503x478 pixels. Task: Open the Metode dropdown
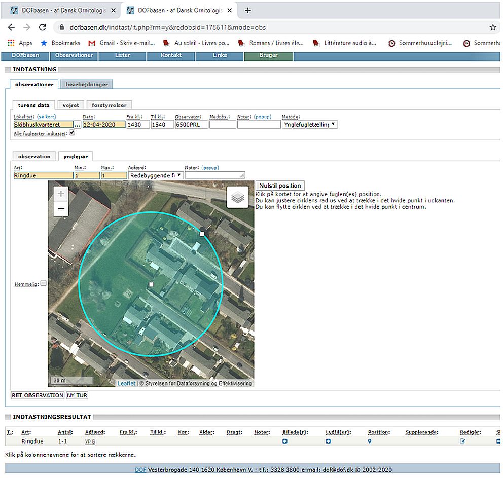[310, 124]
